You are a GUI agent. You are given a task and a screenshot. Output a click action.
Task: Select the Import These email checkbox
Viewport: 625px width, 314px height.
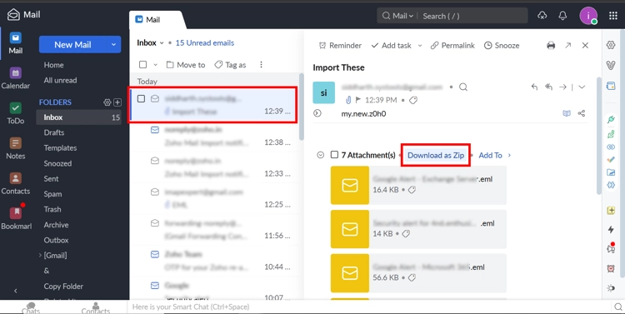pos(141,98)
